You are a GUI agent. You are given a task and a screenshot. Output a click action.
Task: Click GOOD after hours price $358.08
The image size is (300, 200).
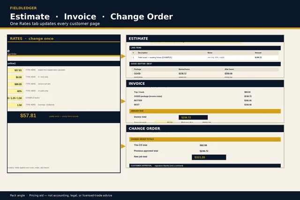pyautogui.click(x=228, y=74)
